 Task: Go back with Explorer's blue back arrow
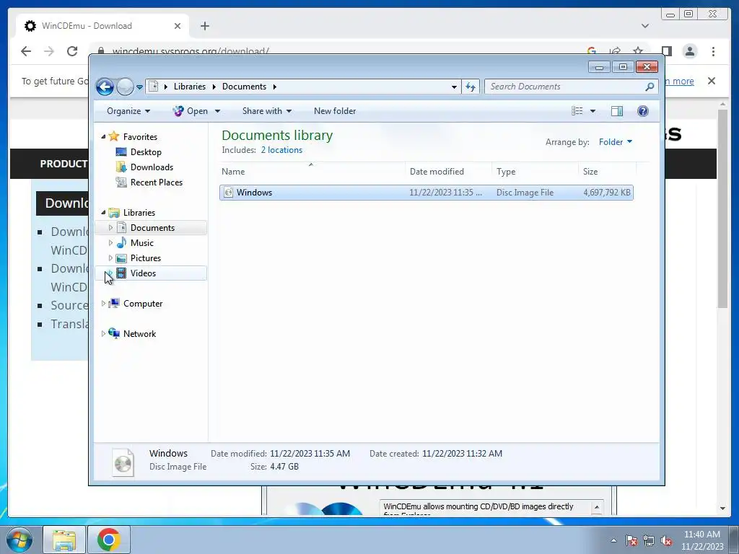pyautogui.click(x=105, y=87)
